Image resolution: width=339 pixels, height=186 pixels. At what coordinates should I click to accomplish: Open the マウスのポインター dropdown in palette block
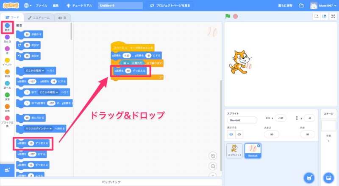[x=50, y=129]
